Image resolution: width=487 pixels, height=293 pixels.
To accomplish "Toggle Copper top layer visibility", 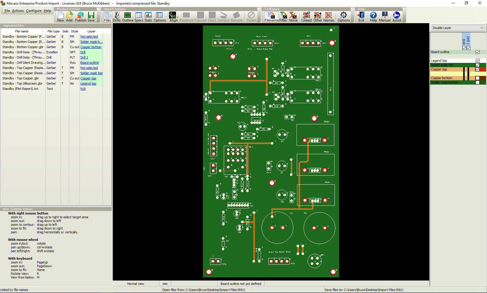I will click(x=477, y=69).
